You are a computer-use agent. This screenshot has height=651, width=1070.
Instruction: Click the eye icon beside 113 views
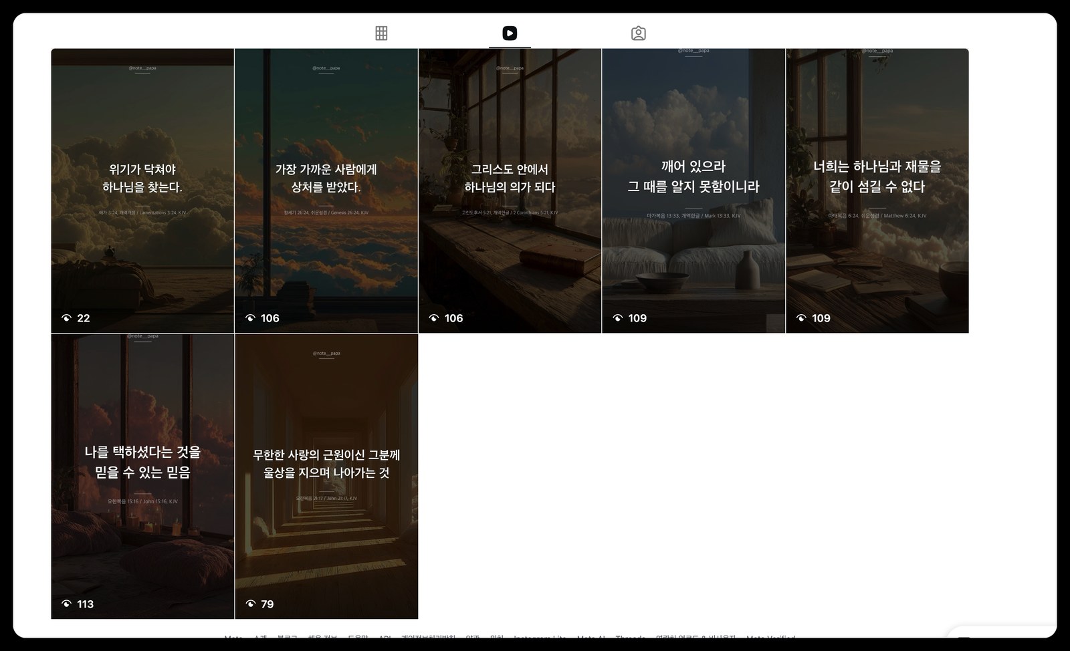click(x=66, y=604)
